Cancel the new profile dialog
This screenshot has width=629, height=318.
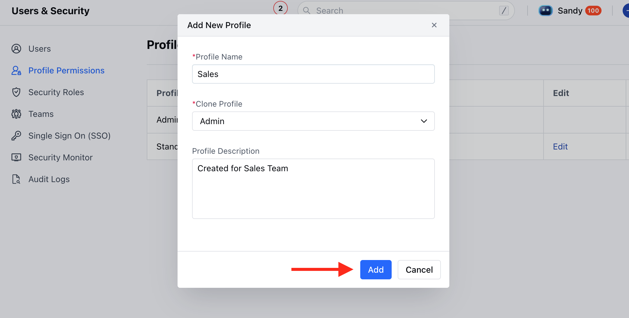coord(419,270)
